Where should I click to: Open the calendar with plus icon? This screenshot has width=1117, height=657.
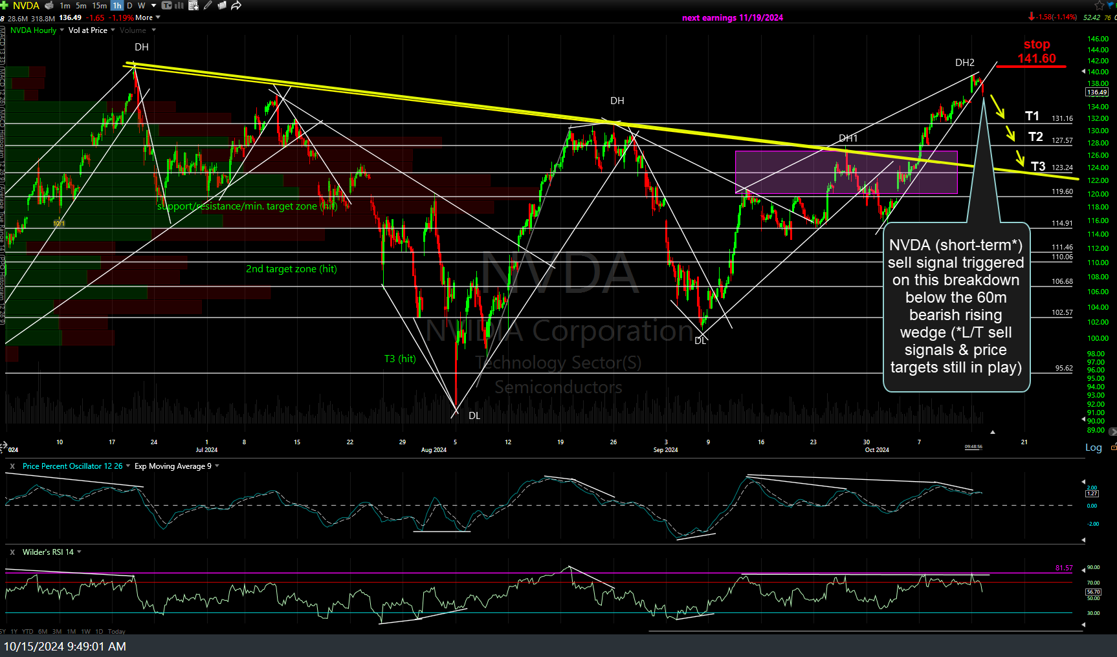194,5
